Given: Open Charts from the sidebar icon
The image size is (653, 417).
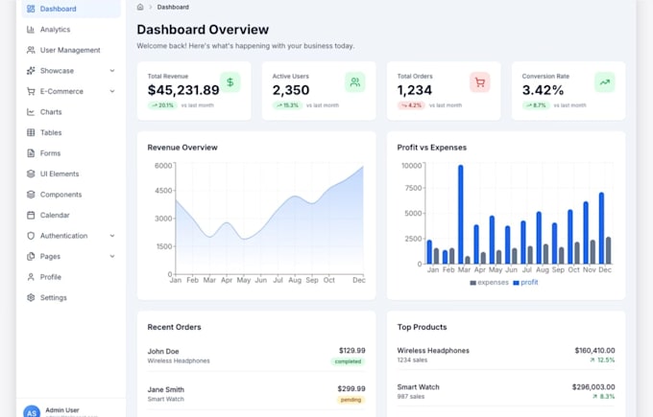Looking at the screenshot, I should (31, 112).
